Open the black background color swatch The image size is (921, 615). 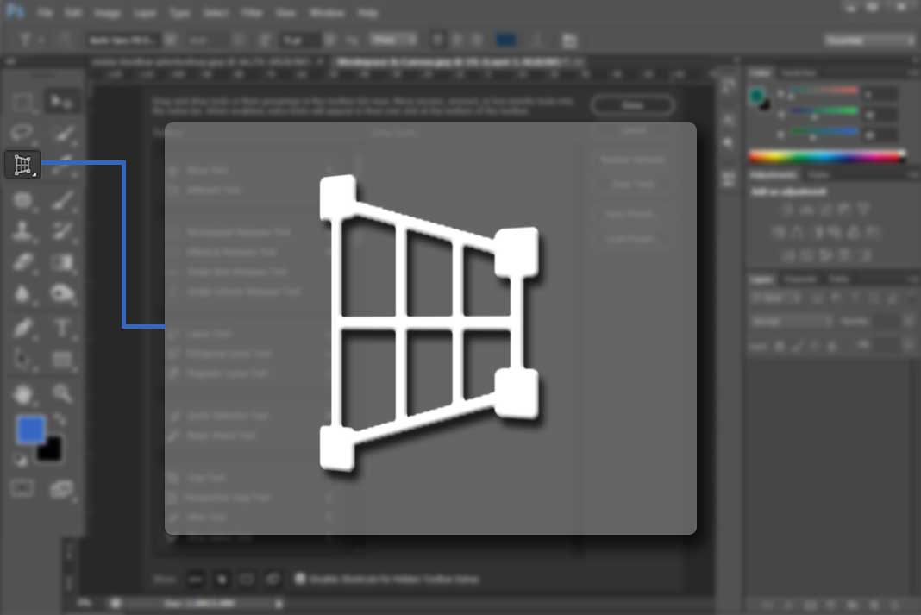tap(51, 450)
